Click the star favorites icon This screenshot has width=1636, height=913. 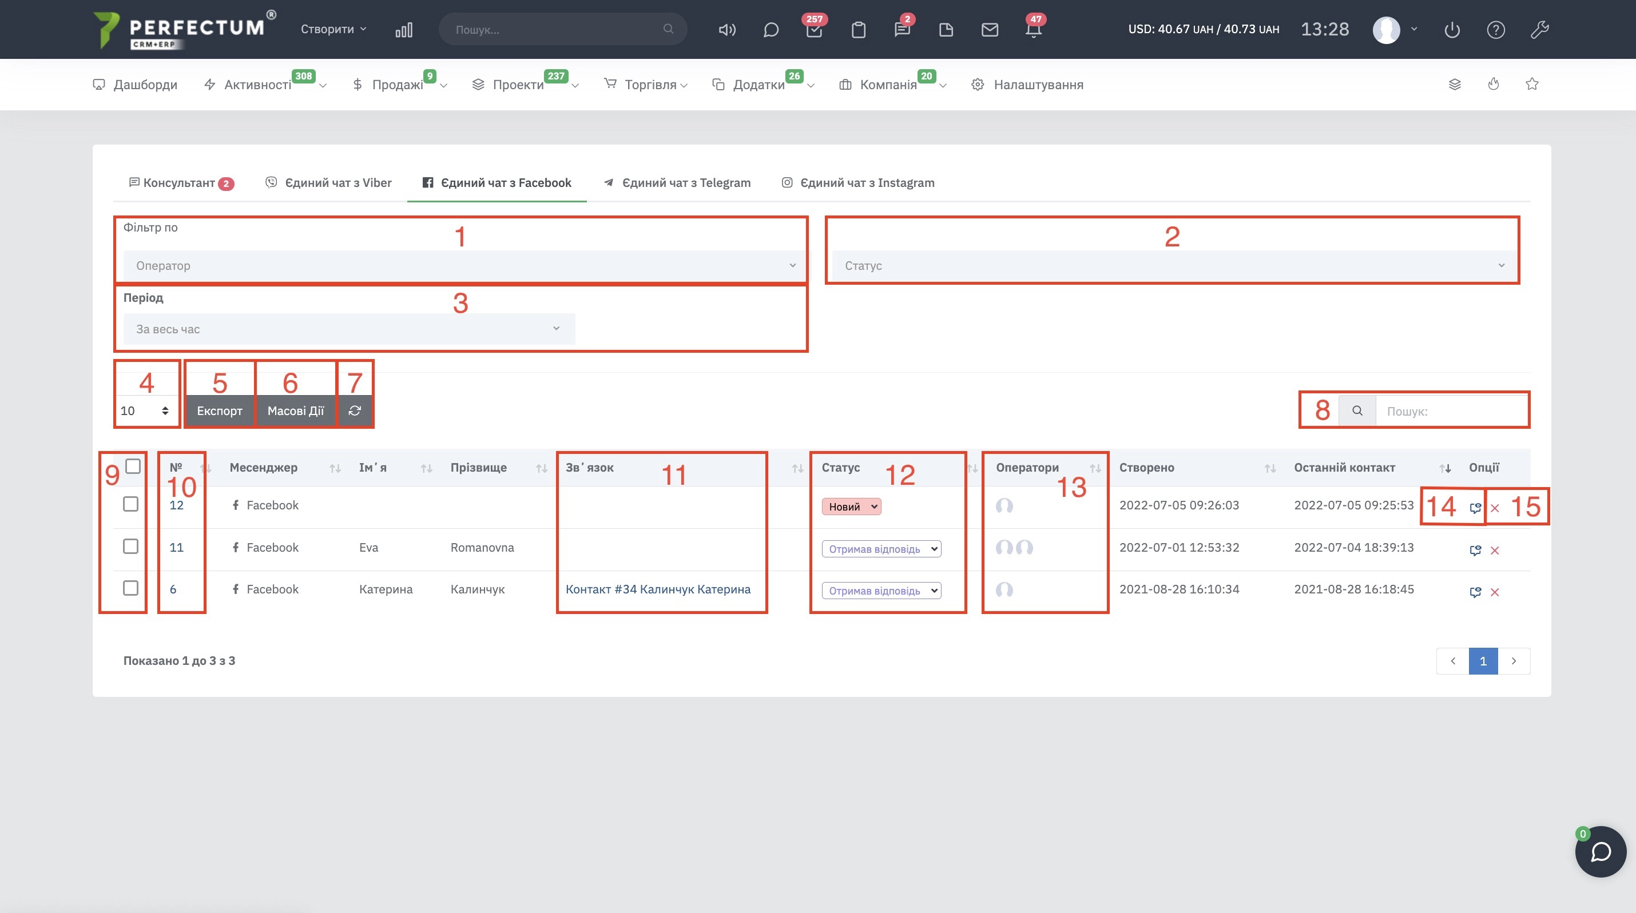click(1532, 84)
